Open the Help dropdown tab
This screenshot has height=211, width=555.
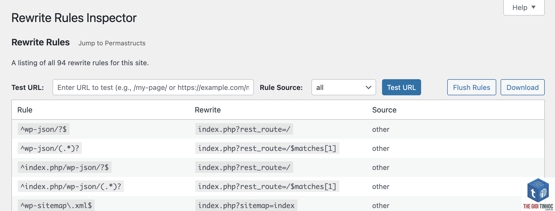pyautogui.click(x=524, y=8)
